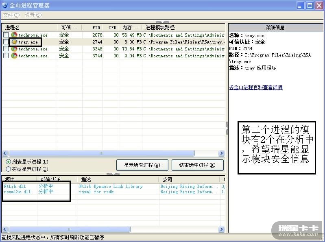Click the process list horizontal scrollbar thumb
The height and width of the screenshot is (242, 325).
(x=102, y=153)
